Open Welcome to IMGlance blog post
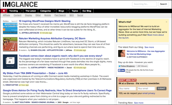 point(146,52)
